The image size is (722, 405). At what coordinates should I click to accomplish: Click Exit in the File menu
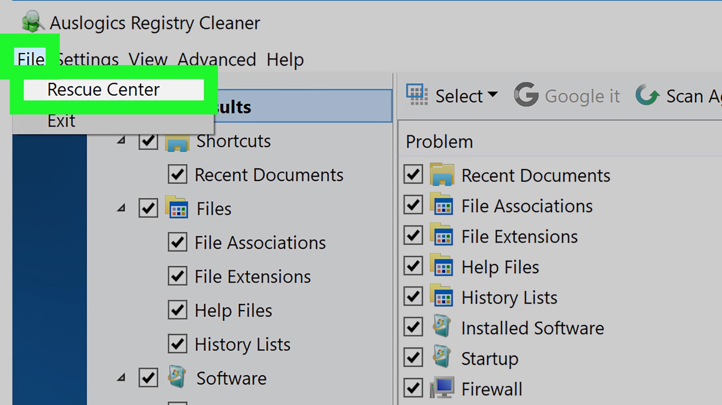(61, 121)
